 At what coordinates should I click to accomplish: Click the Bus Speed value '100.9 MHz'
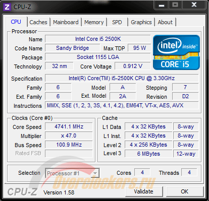coord(69,145)
